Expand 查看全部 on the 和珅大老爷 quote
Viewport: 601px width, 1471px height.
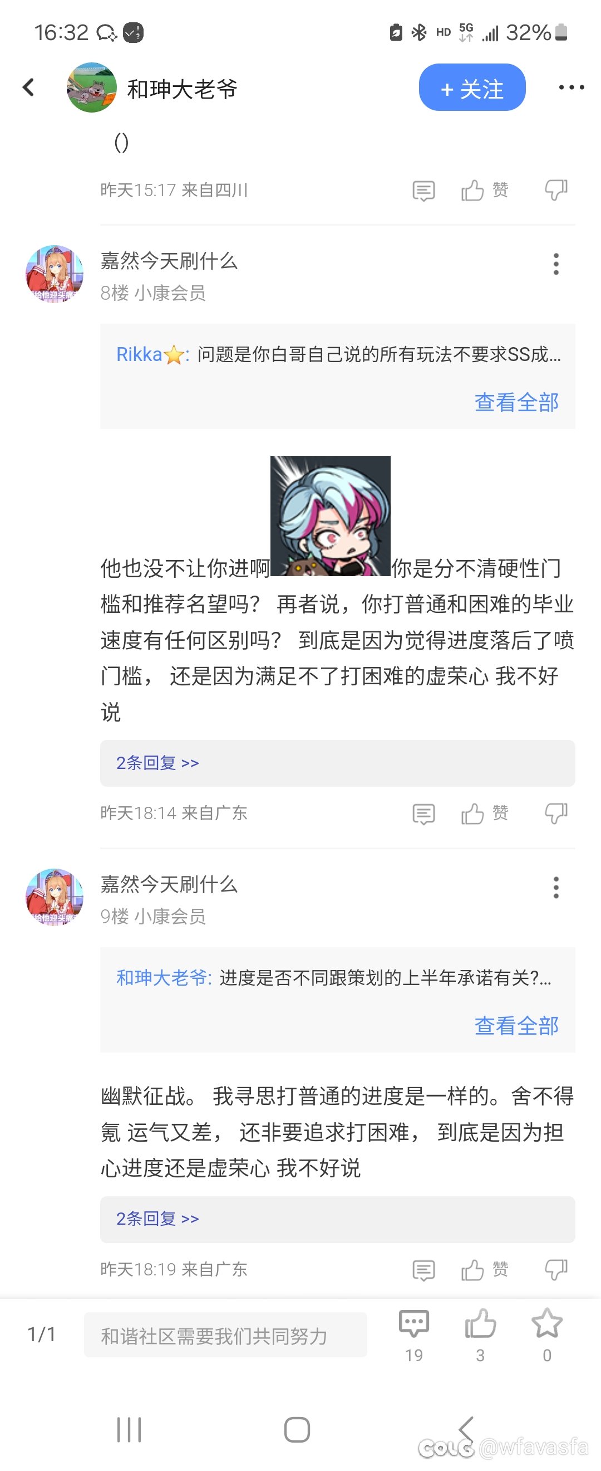click(516, 1026)
